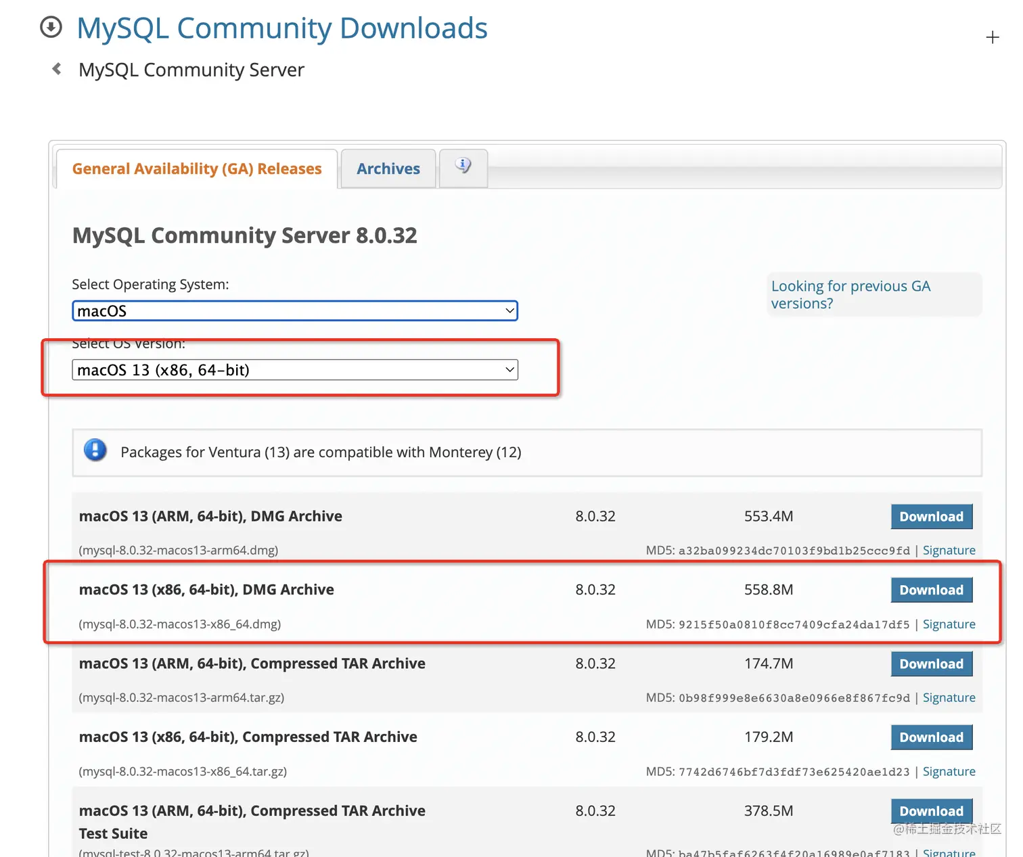Viewport: 1023px width, 857px height.
Task: Click MySQL Community Server 8.0.32 heading
Action: coord(245,235)
